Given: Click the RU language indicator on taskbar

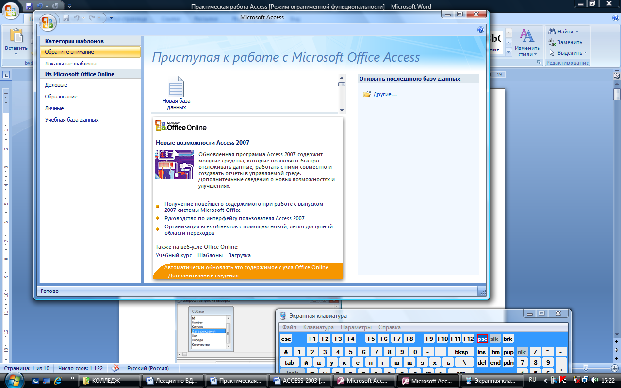Looking at the screenshot, I should coord(533,380).
